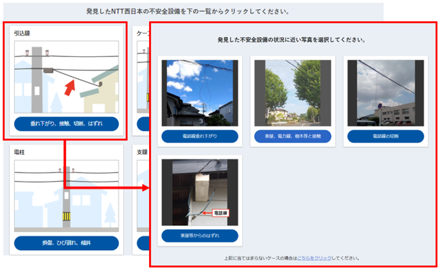The width and height of the screenshot is (439, 269).
Task: Click the partially hidden 支線 card title
Action: point(142,152)
